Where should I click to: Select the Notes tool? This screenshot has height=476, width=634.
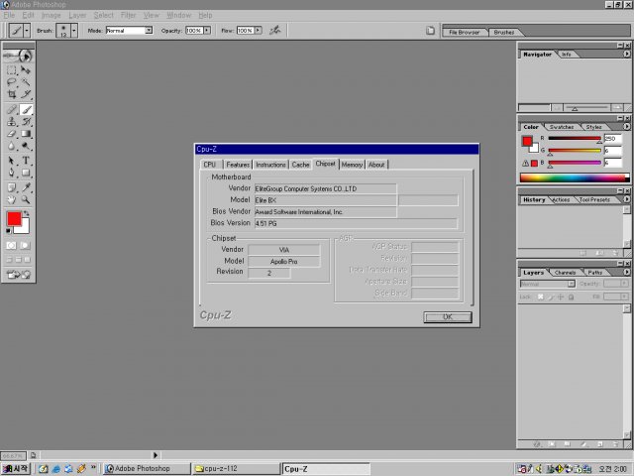coord(12,187)
